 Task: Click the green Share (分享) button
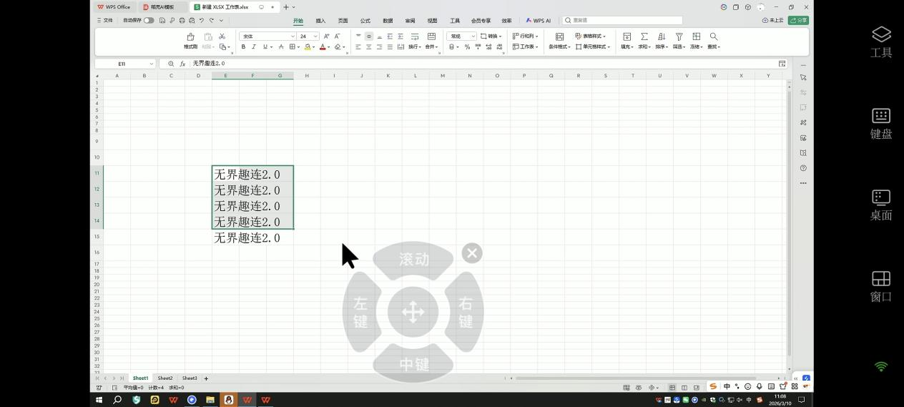click(798, 21)
